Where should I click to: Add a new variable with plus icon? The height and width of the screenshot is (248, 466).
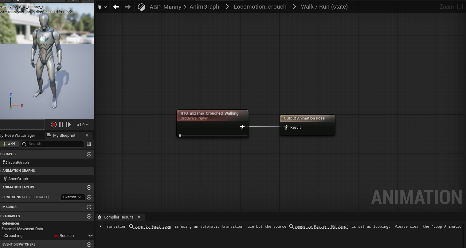tap(89, 216)
